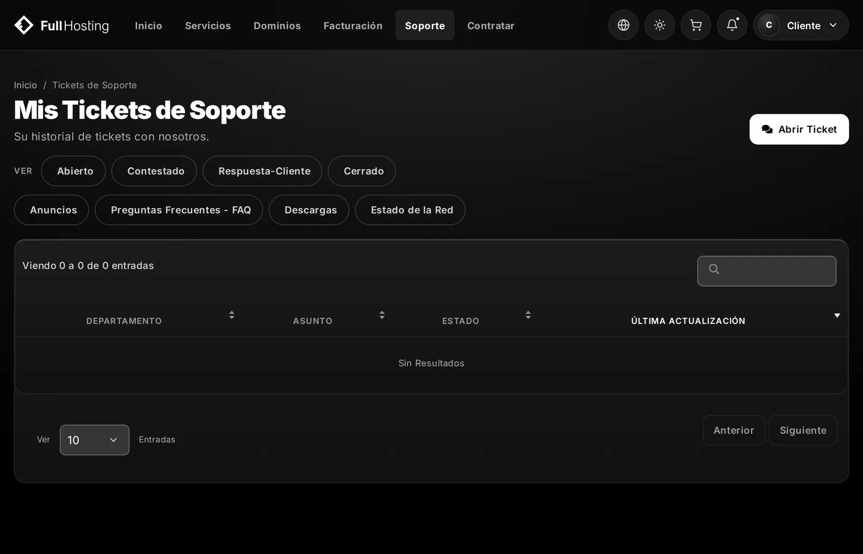The height and width of the screenshot is (554, 863).
Task: Click the client avatar letter C
Action: (x=769, y=25)
